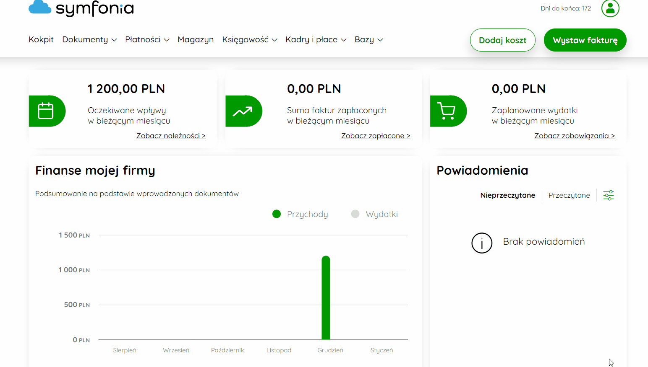Toggle the Wydatki legend series
The width and height of the screenshot is (648, 367).
(x=374, y=214)
